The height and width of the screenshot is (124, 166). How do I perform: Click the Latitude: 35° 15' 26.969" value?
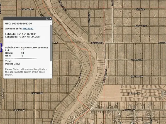[x=21, y=34]
